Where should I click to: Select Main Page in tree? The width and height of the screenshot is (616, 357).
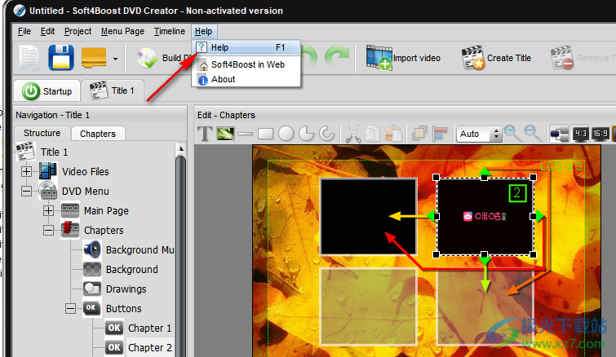[106, 211]
